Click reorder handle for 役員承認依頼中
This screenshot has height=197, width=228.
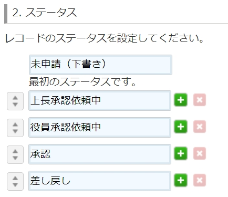click(15, 128)
